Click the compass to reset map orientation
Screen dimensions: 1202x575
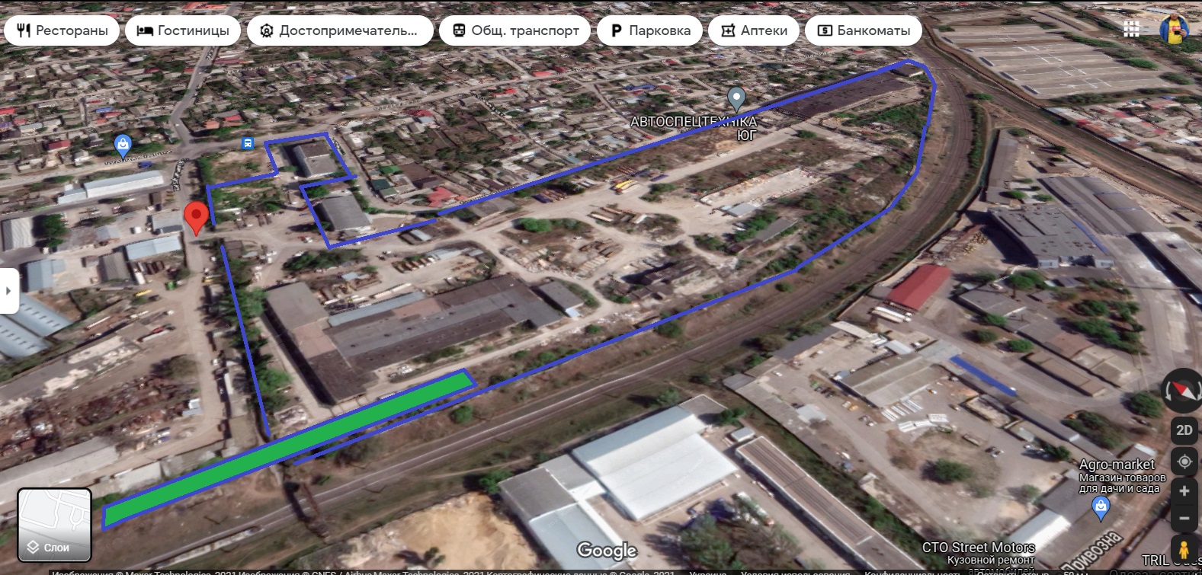pyautogui.click(x=1182, y=389)
